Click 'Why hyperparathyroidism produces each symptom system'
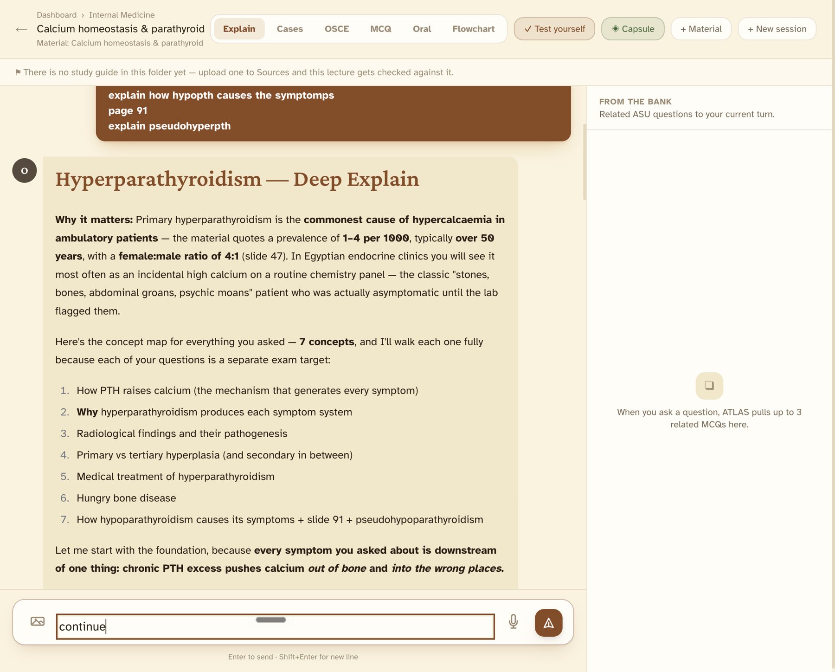Image resolution: width=835 pixels, height=672 pixels. pos(214,412)
